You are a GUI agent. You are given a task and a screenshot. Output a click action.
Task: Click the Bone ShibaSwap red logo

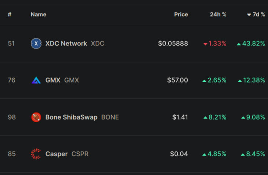coord(36,117)
